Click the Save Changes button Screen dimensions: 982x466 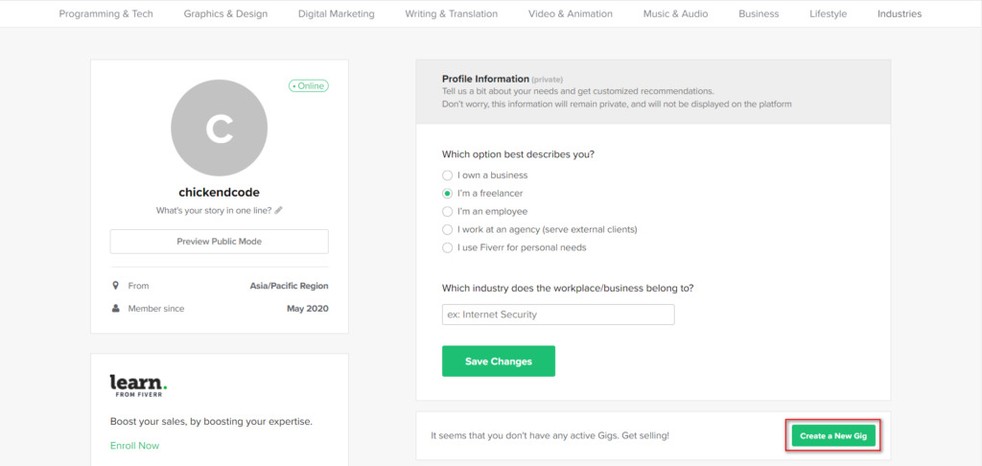tap(499, 361)
